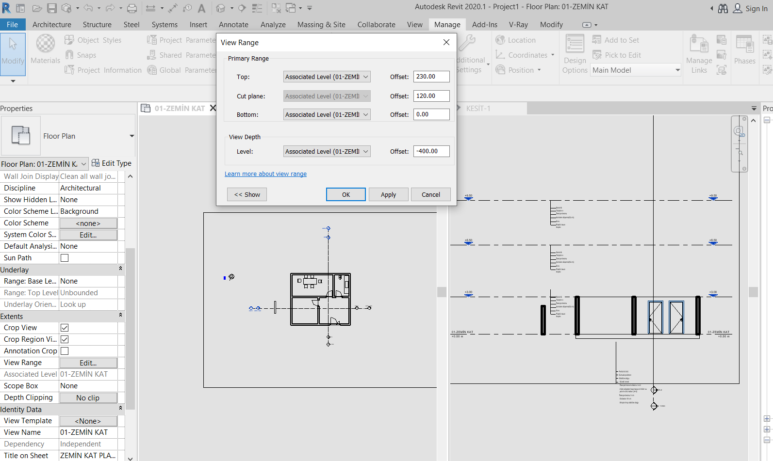Open the Phases dialog
773x461 pixels.
pyautogui.click(x=745, y=49)
